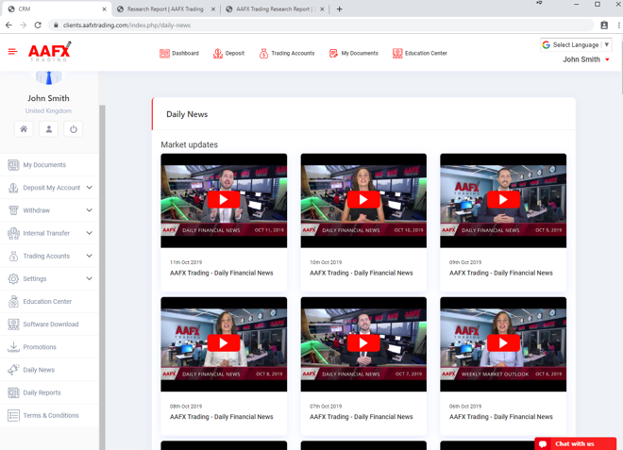Open Education Center in the sidebar
Image resolution: width=623 pixels, height=450 pixels.
[47, 302]
